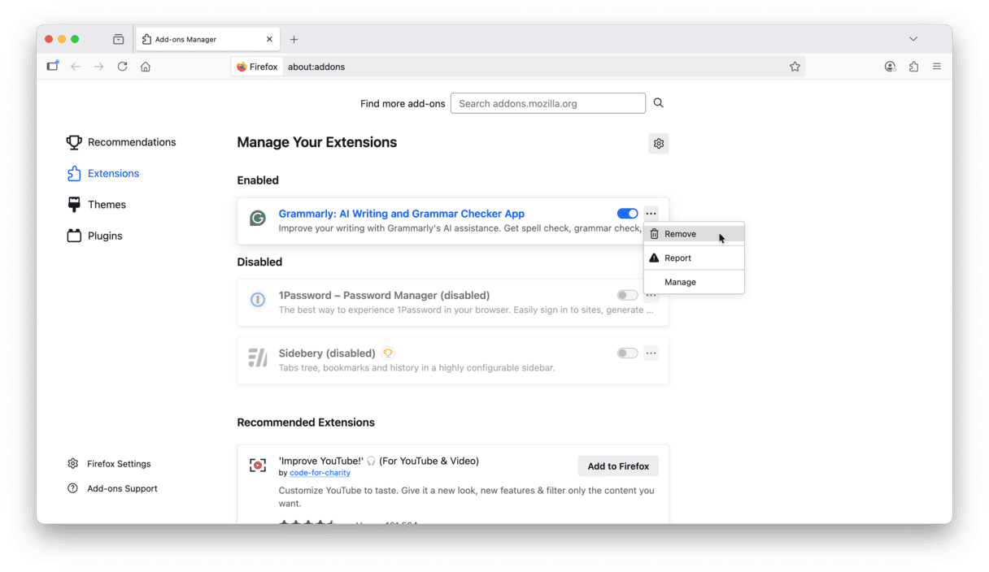Open Sidebery's more options menu

click(x=651, y=353)
